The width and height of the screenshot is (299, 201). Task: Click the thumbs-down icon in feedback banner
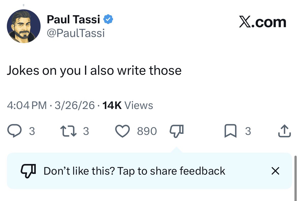tap(28, 171)
